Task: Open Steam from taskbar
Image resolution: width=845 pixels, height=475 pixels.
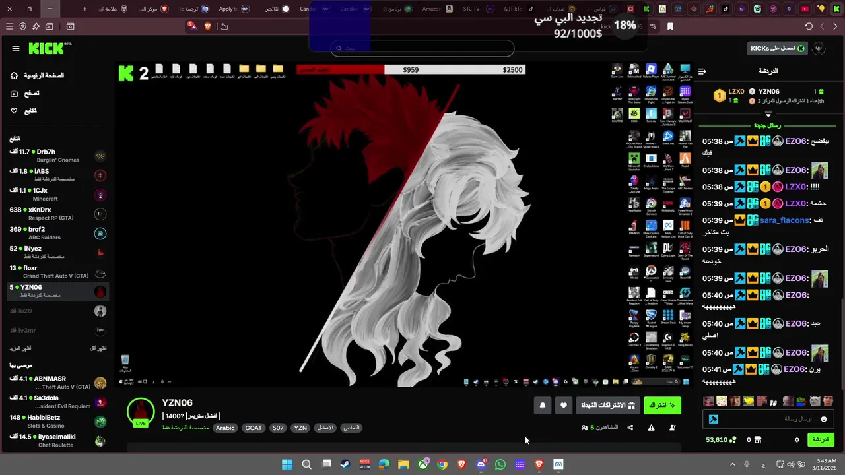Action: point(345,464)
